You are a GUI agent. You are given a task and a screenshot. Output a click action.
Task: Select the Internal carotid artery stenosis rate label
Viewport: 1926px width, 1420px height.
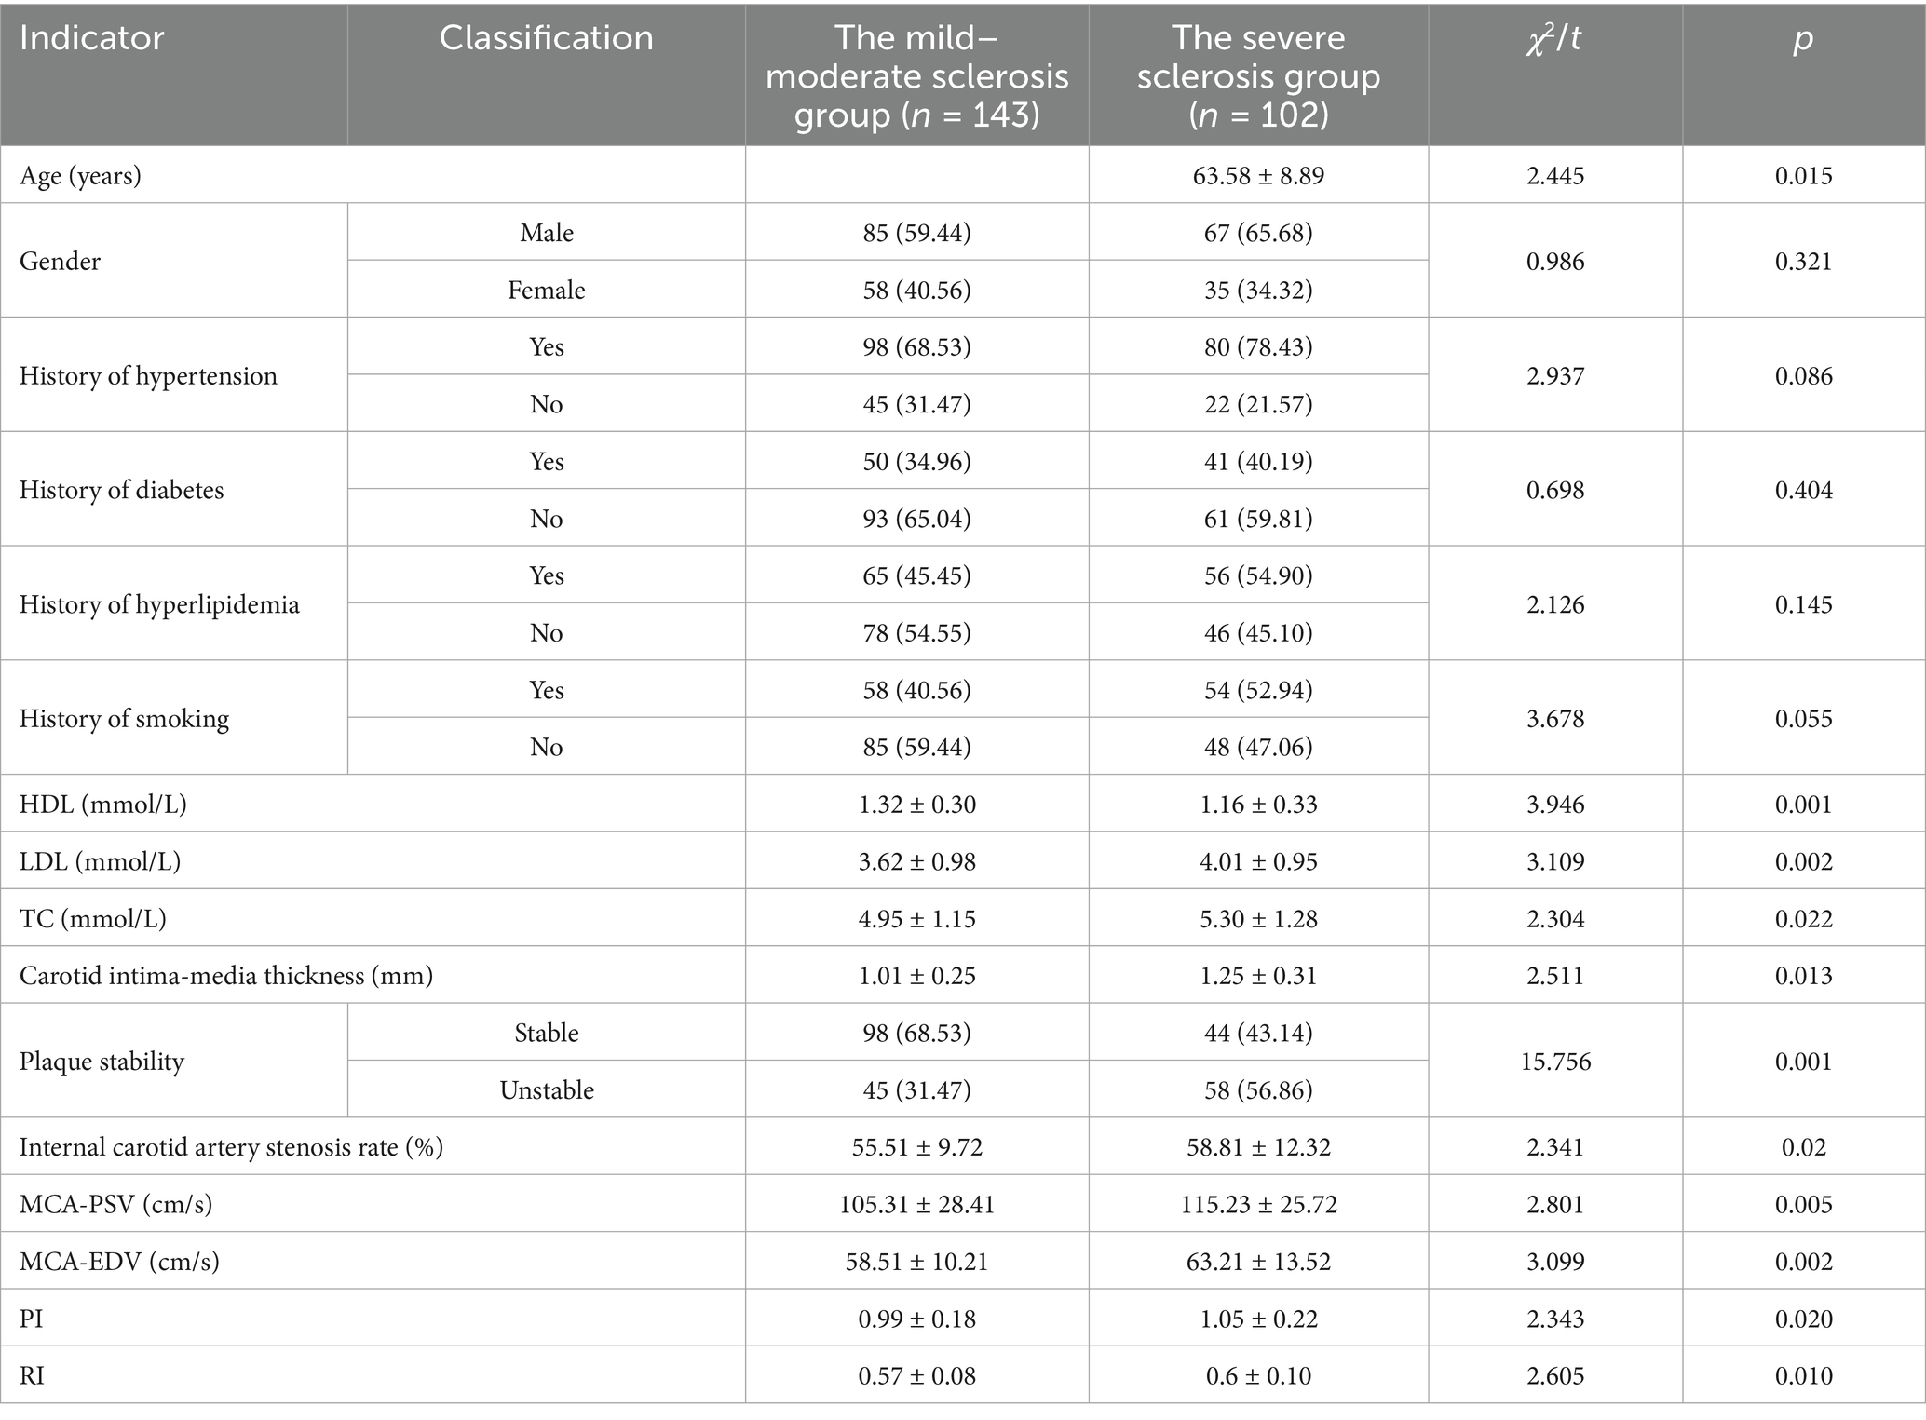pos(231,1146)
